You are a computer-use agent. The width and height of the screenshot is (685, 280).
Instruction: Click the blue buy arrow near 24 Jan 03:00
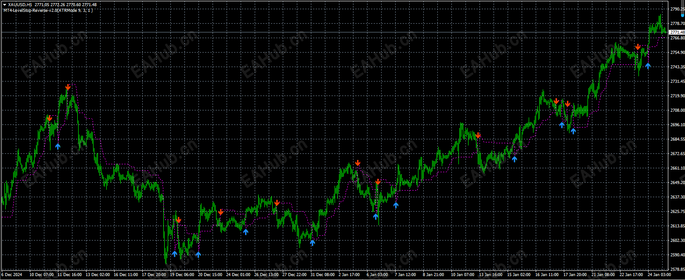(648, 66)
